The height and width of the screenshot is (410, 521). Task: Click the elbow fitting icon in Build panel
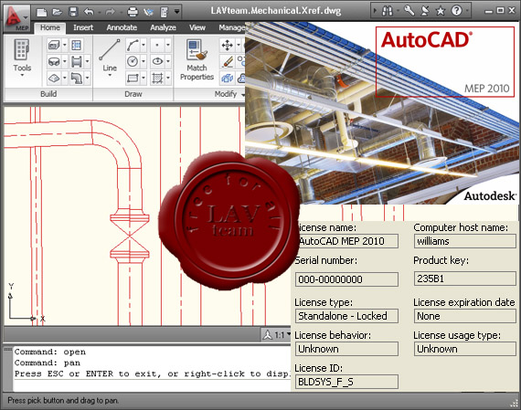point(77,79)
